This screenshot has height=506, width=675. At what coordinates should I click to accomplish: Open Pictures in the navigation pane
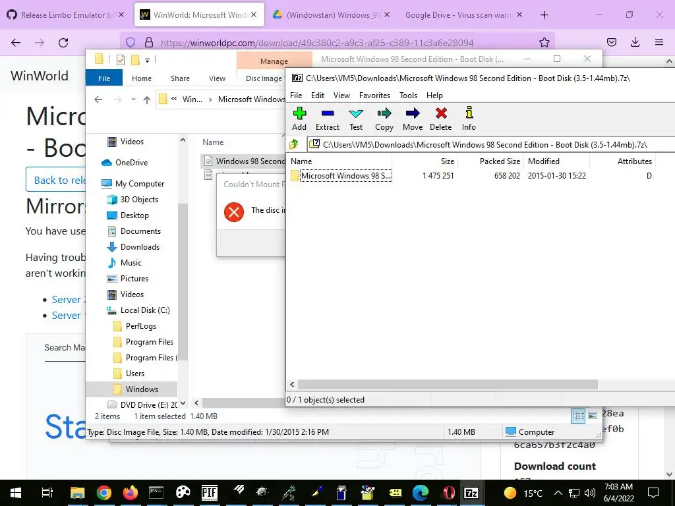click(128, 279)
